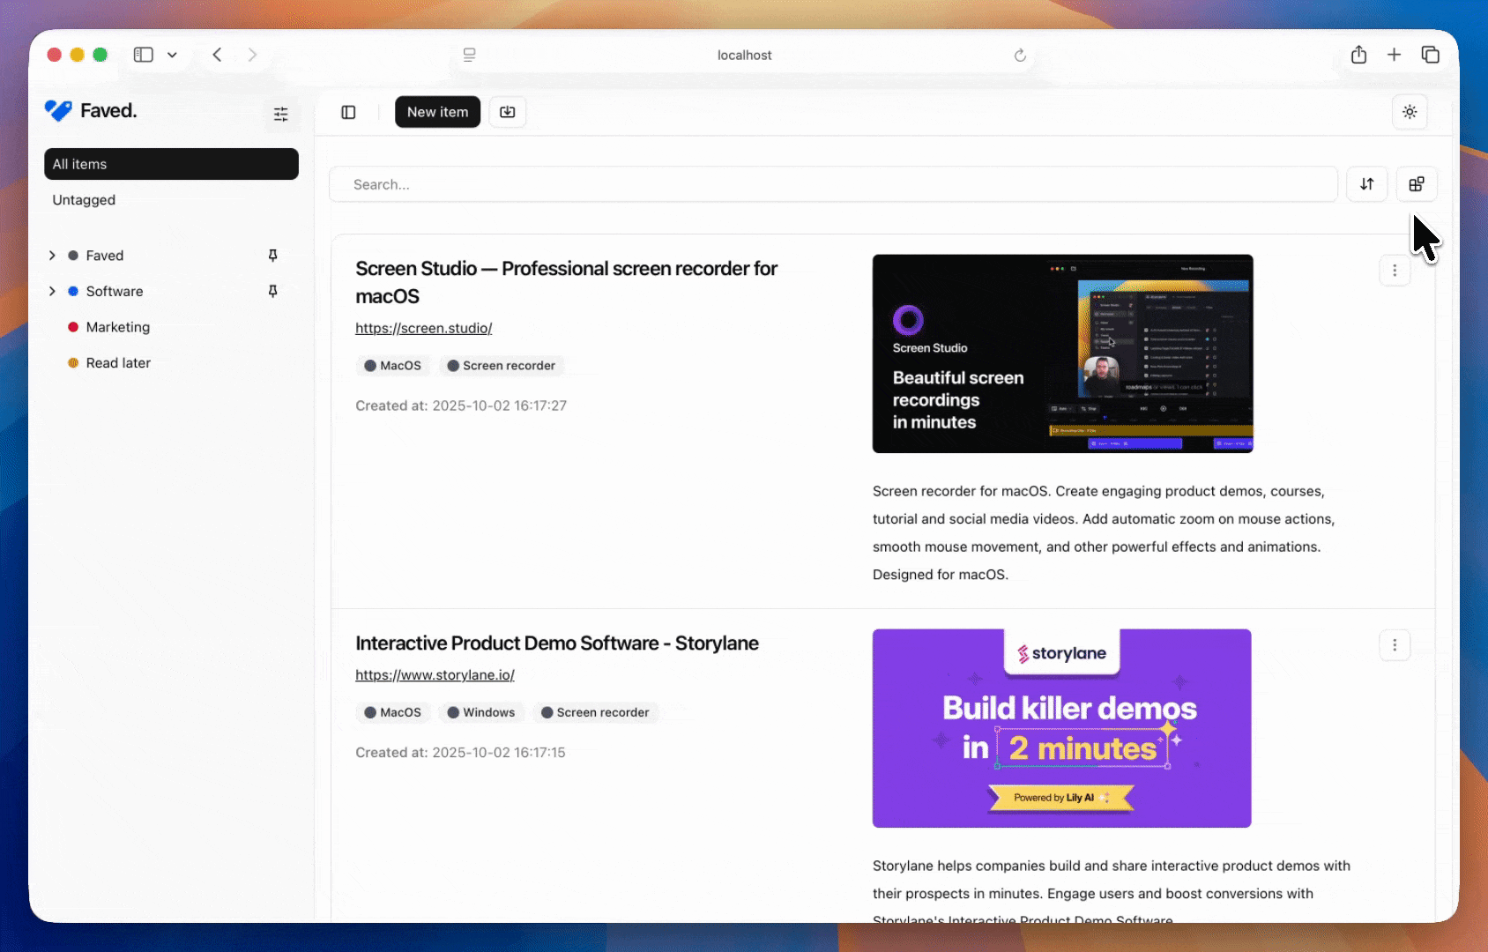Open the Storylane item's three-dot menu
The image size is (1488, 952).
[1394, 645]
